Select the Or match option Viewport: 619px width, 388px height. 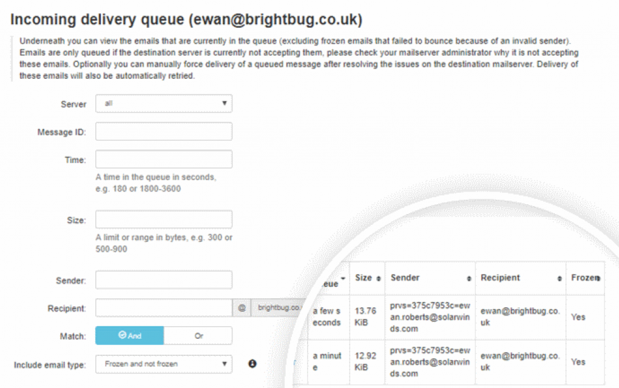(x=198, y=336)
